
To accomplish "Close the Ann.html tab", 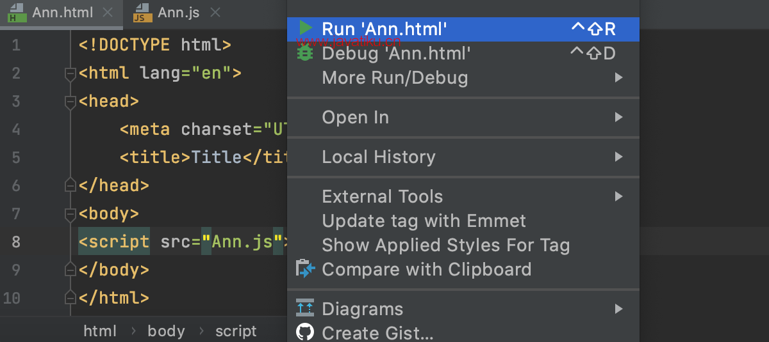I will [108, 13].
